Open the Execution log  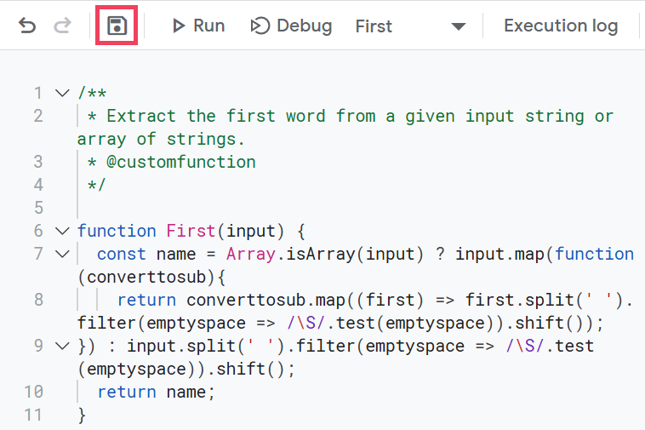click(x=561, y=26)
